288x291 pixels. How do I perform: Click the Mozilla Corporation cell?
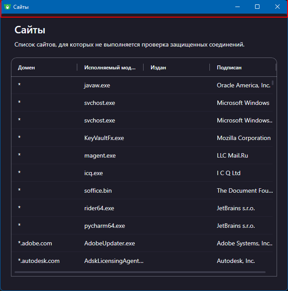(x=244, y=138)
